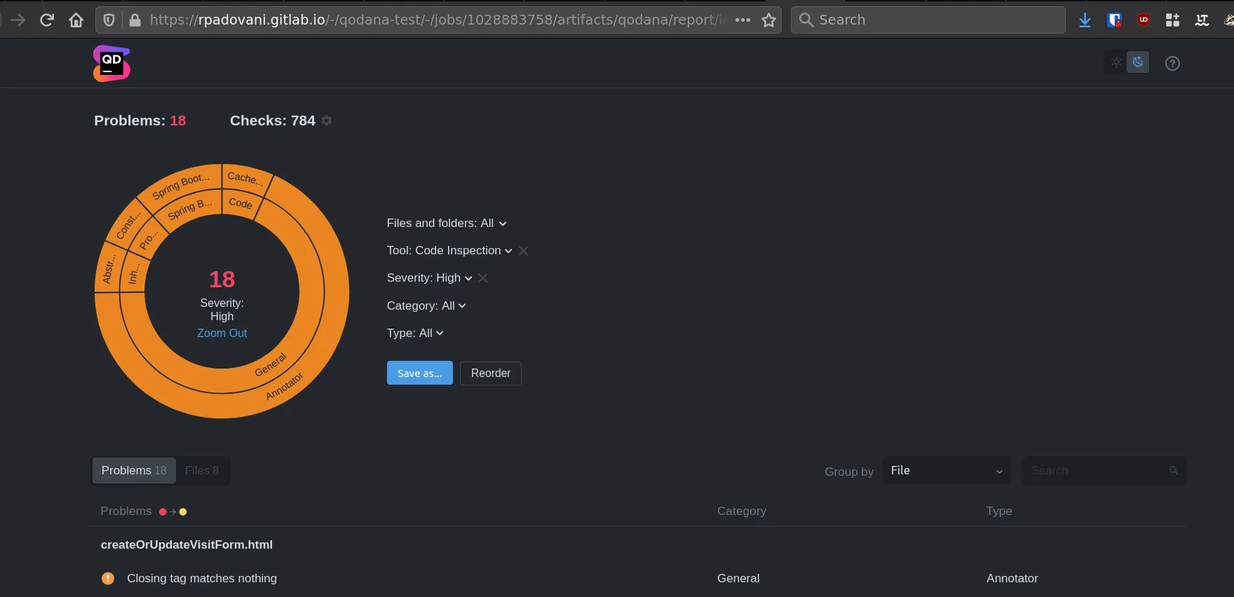Click Zoom Out link in chart
Viewport: 1234px width, 597px height.
coord(222,334)
